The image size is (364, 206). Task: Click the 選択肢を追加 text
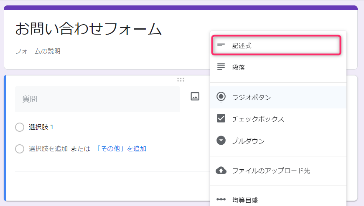point(48,149)
